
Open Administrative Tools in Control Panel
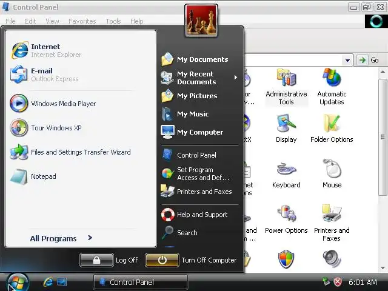coord(286,87)
